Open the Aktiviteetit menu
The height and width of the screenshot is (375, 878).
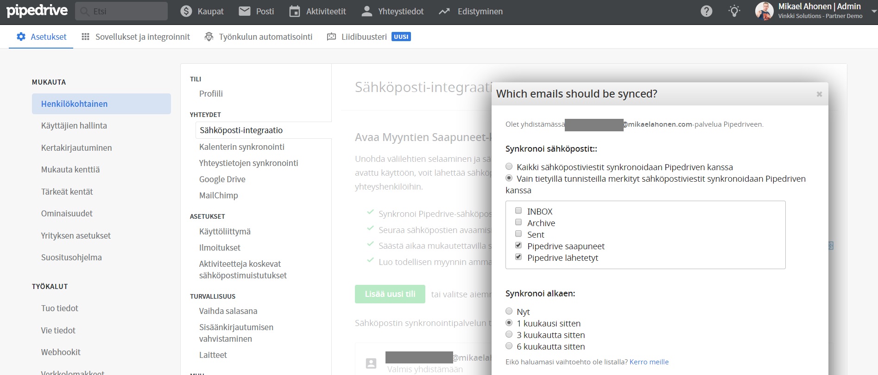[317, 11]
